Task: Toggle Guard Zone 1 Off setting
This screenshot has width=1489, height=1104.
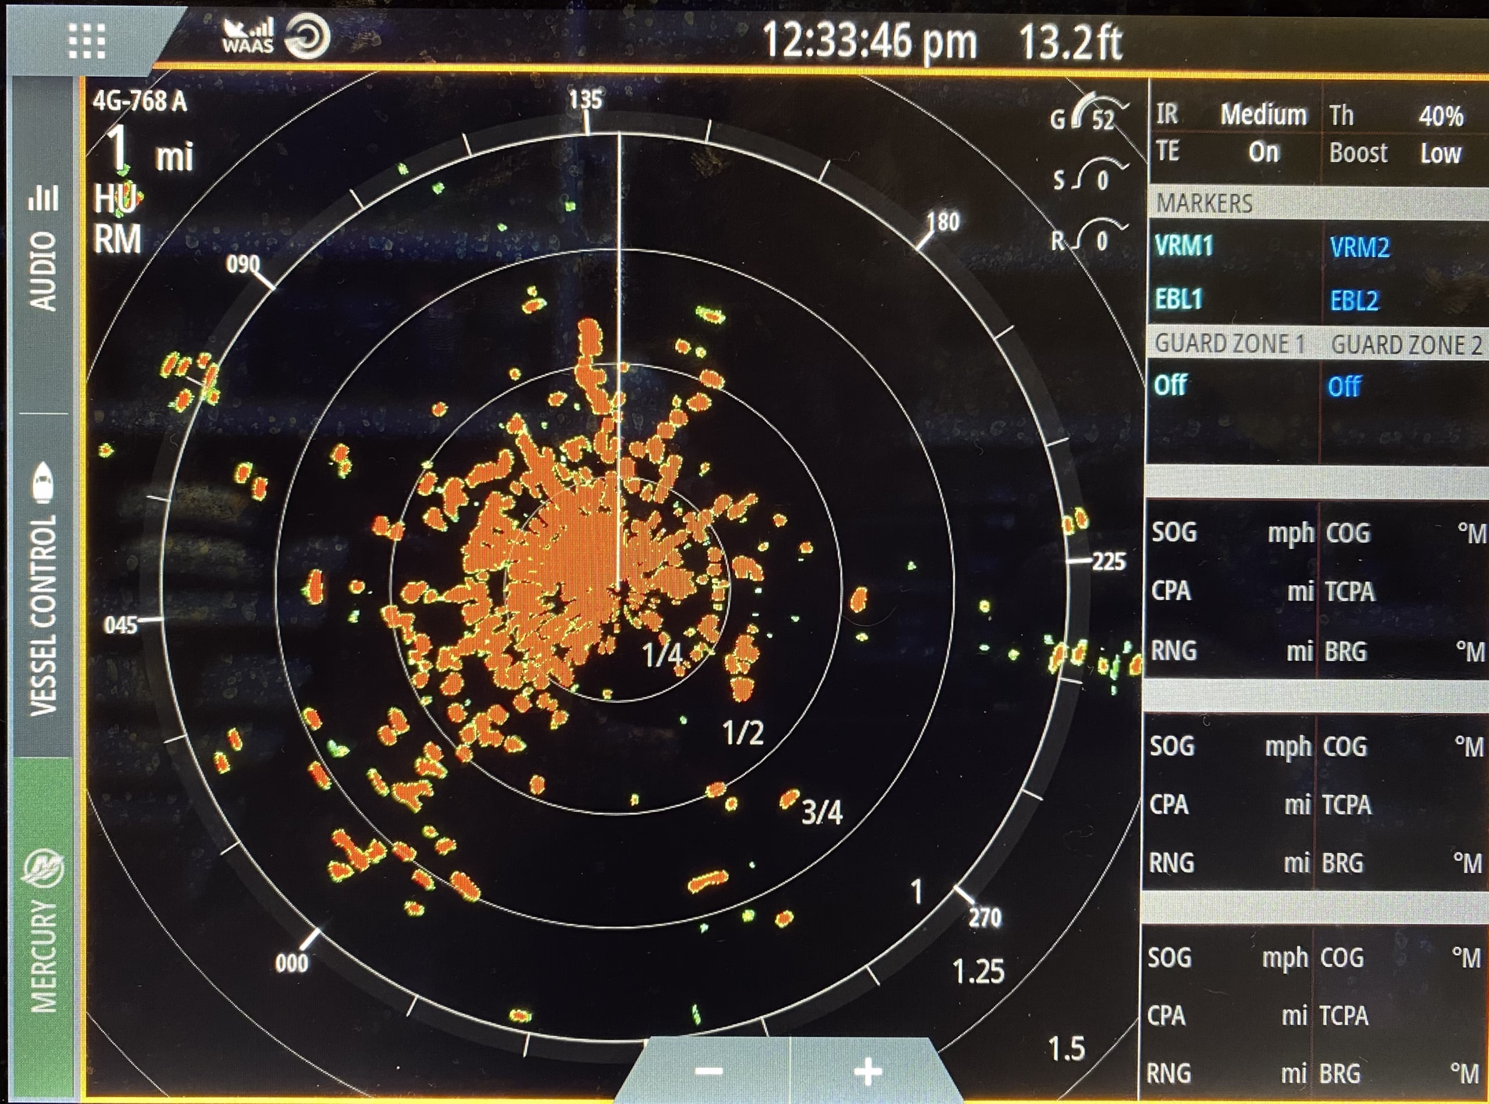Action: coord(1170,385)
